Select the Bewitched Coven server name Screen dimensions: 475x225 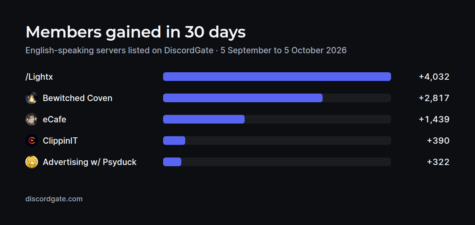pos(78,98)
